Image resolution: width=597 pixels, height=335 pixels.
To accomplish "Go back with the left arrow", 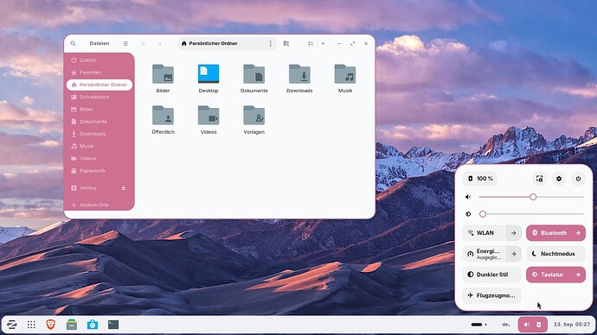I will point(144,44).
